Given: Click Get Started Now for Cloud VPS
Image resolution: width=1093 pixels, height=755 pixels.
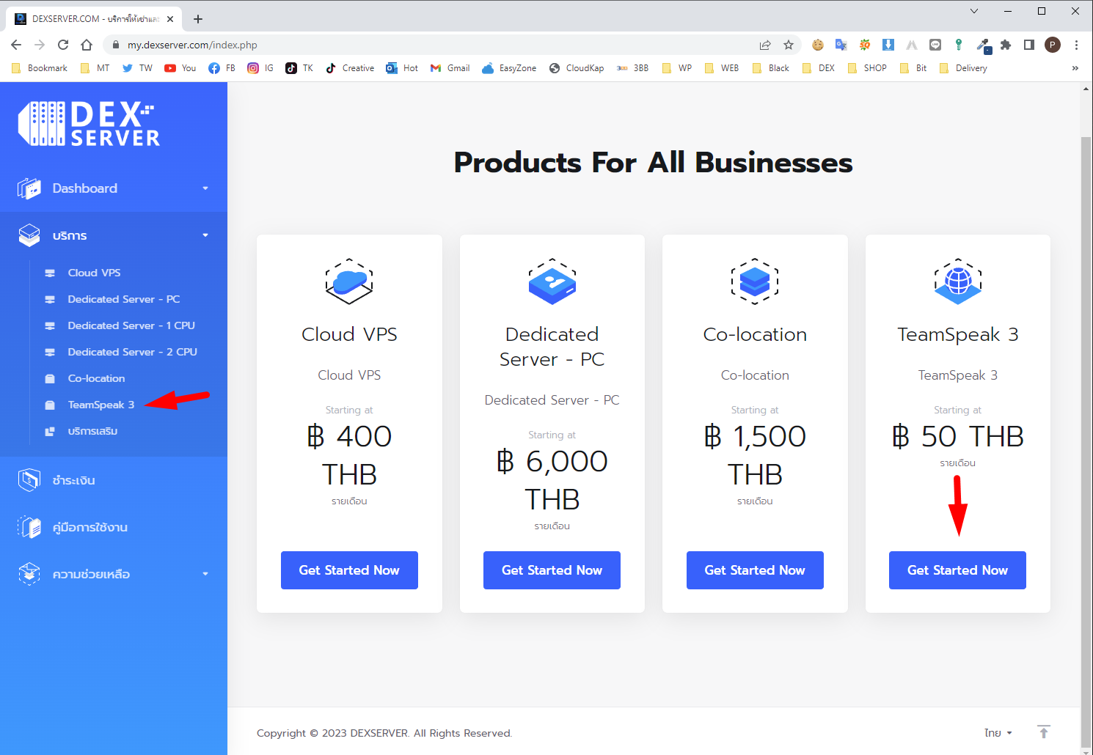Looking at the screenshot, I should point(349,570).
